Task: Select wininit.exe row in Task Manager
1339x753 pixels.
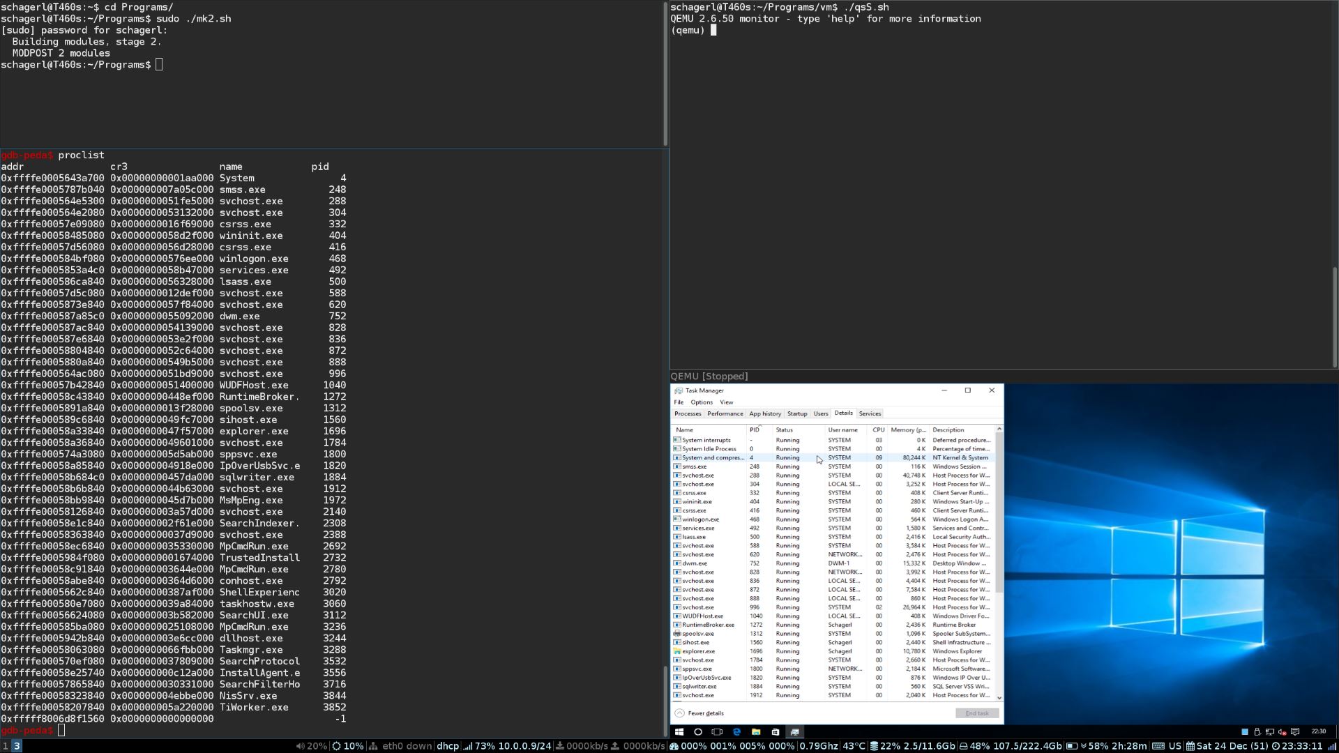Action: click(x=833, y=501)
